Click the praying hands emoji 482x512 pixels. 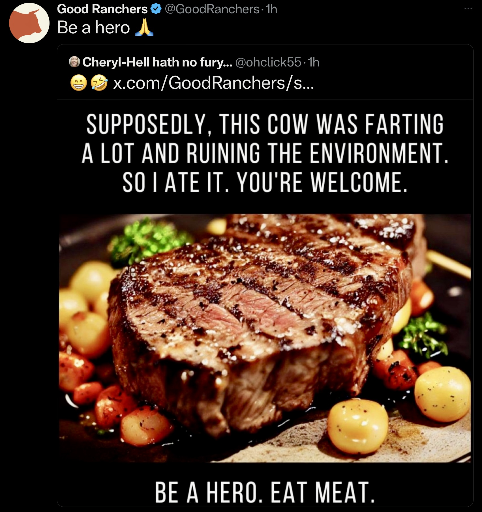pos(144,27)
